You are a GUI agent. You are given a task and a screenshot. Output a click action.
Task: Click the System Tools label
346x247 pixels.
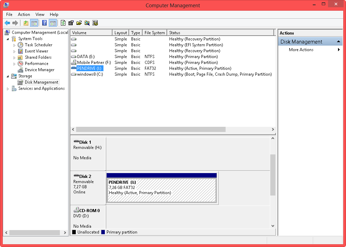(30, 39)
